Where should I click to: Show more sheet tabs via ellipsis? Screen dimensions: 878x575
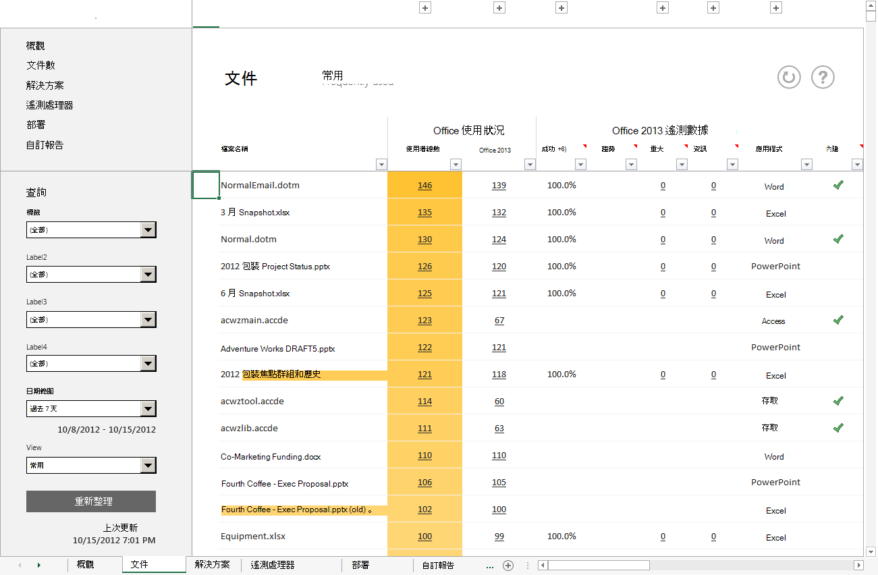pyautogui.click(x=490, y=566)
